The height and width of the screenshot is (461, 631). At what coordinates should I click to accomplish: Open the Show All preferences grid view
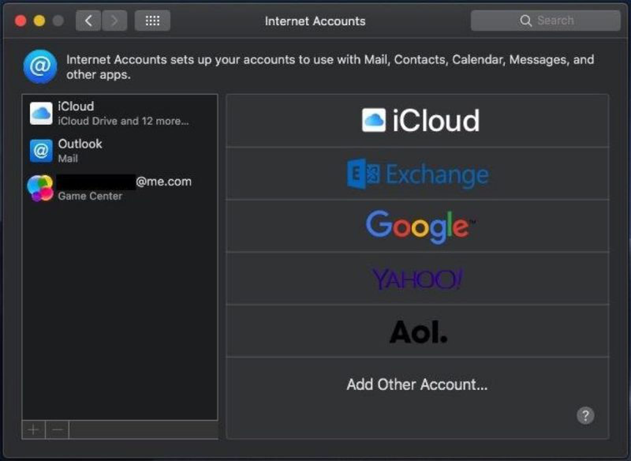[152, 21]
